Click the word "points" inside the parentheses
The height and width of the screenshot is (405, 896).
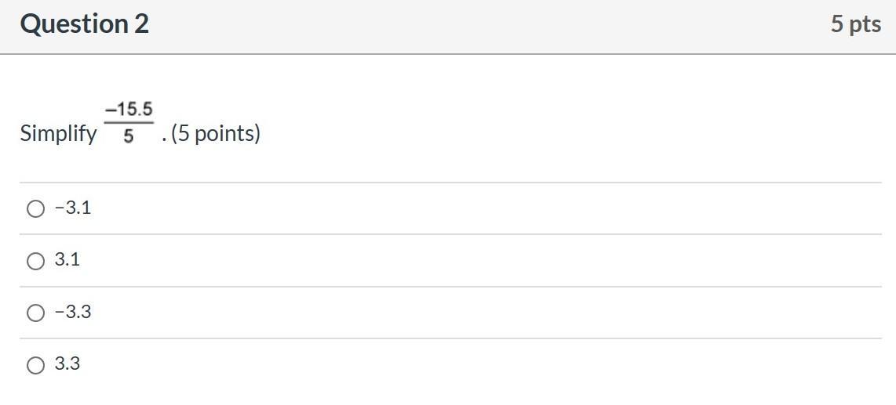pos(224,134)
